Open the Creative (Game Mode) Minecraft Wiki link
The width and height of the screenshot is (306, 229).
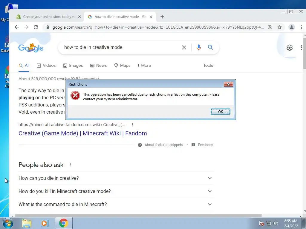coord(83,133)
